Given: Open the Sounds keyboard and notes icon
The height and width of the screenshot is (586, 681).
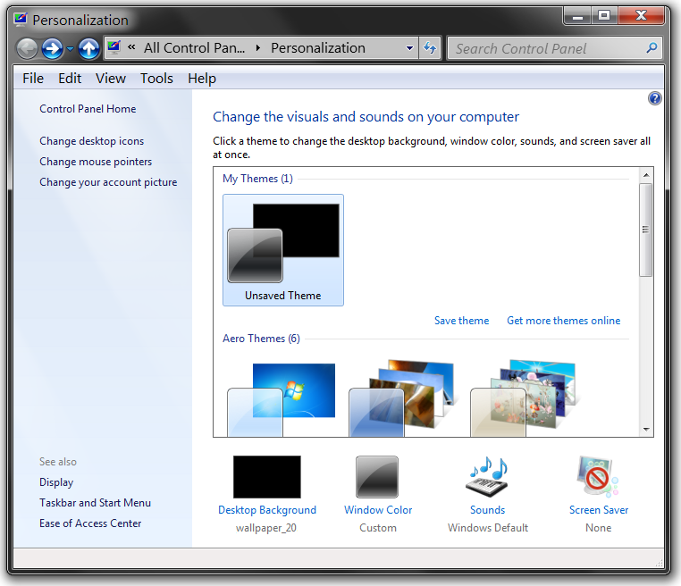Looking at the screenshot, I should tap(487, 477).
